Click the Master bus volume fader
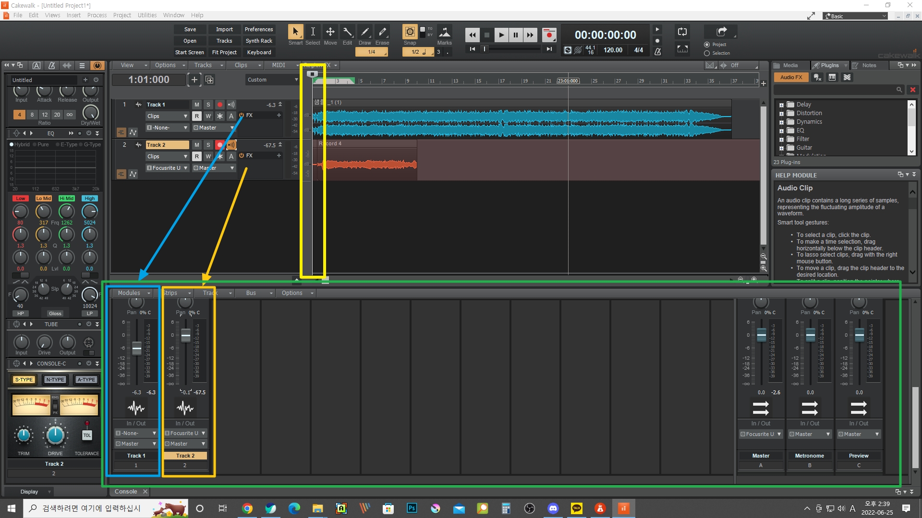 click(x=761, y=335)
